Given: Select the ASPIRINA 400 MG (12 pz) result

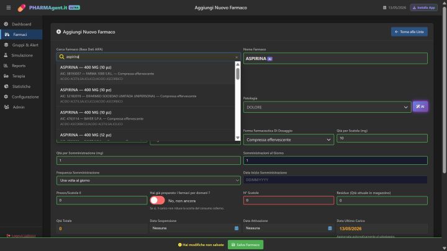Looking at the screenshot, I should tap(146, 135).
